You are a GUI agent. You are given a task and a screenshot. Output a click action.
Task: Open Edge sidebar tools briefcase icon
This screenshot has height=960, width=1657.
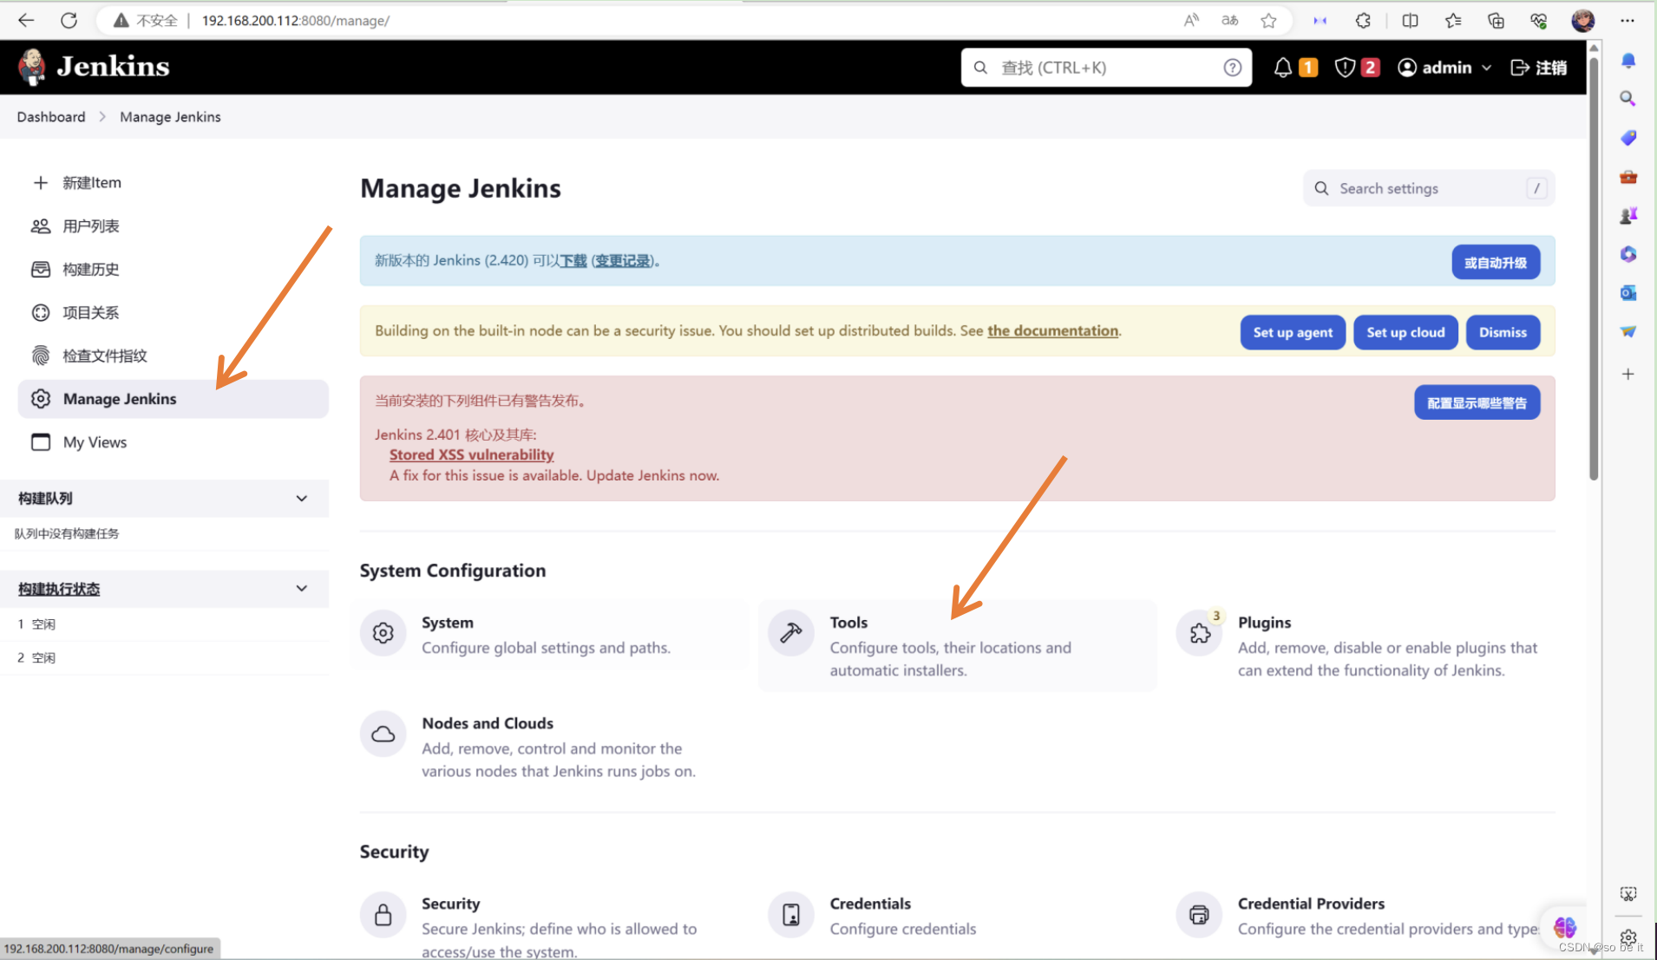coord(1628,176)
